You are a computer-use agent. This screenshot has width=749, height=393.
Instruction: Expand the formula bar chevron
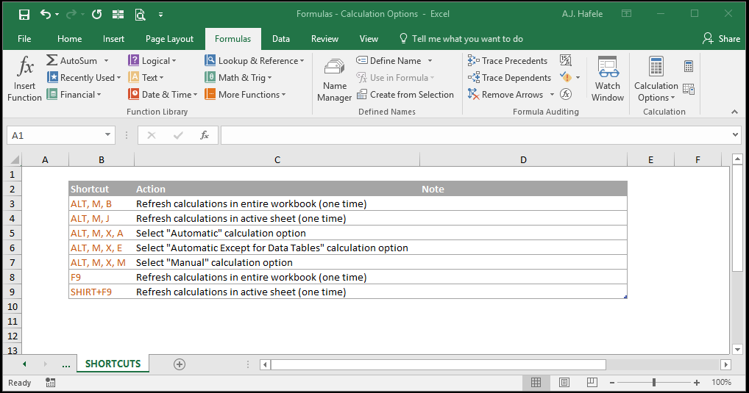[735, 135]
